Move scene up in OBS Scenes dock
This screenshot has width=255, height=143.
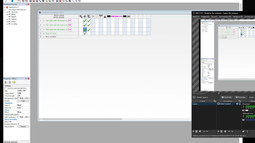click(204, 131)
